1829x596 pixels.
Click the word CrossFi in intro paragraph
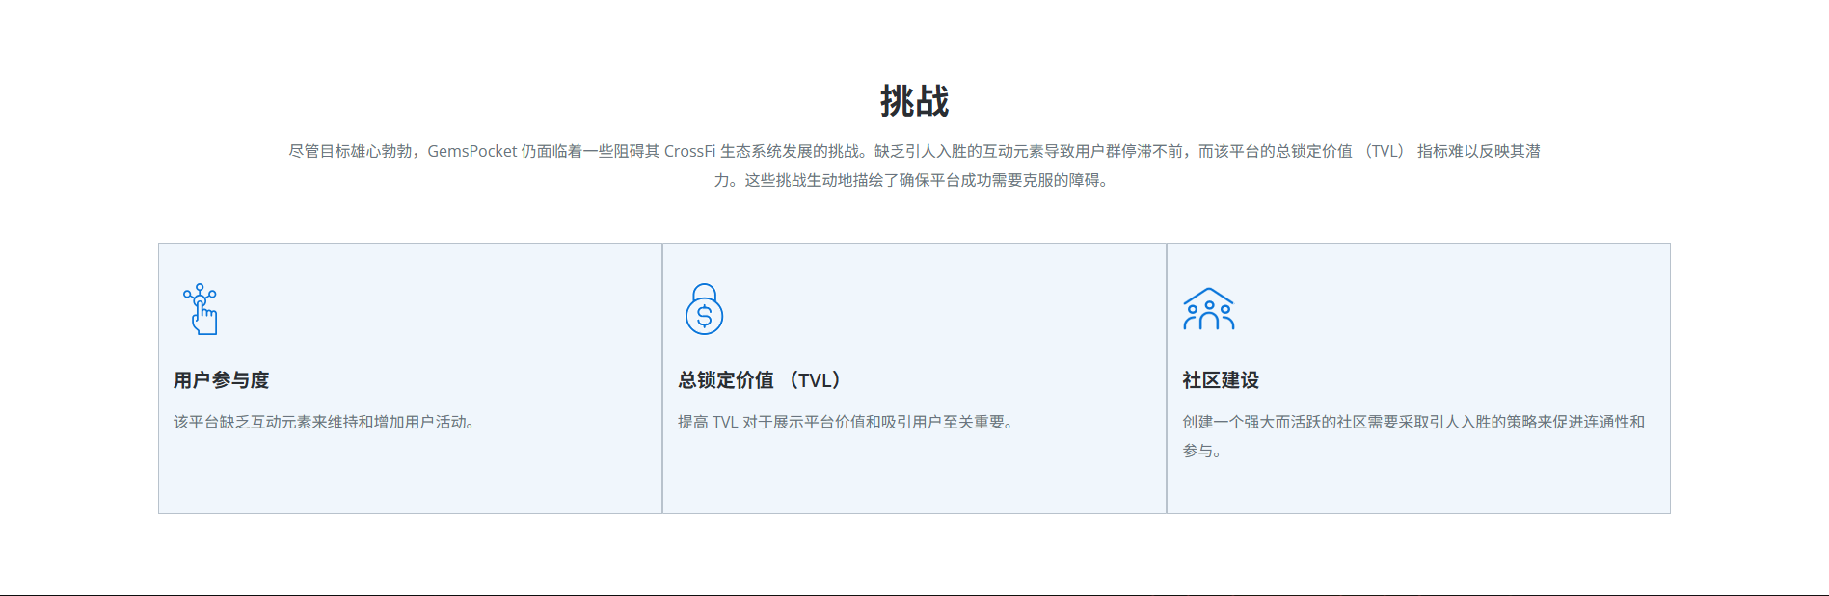click(x=689, y=151)
